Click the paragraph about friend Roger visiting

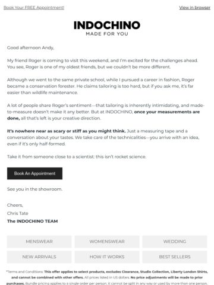(102, 64)
